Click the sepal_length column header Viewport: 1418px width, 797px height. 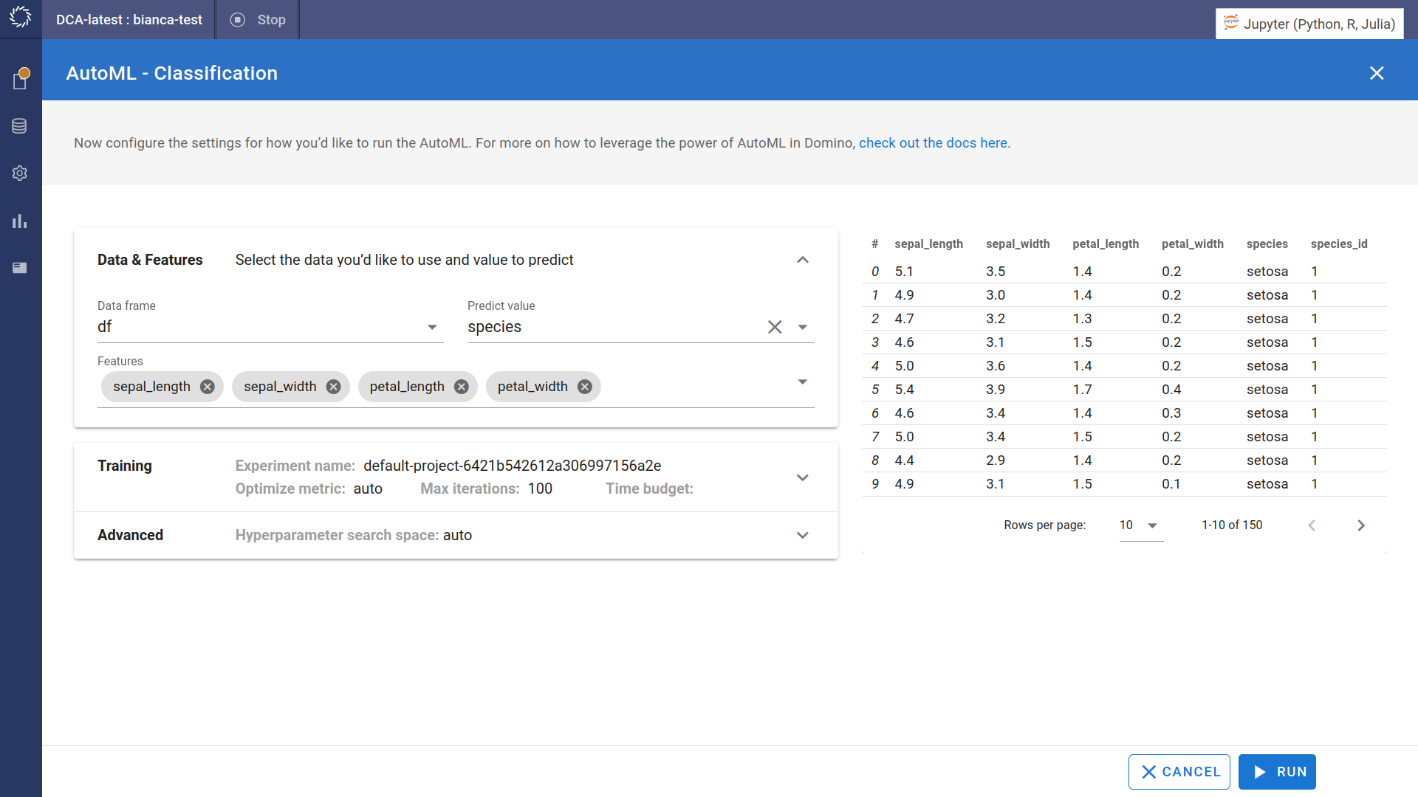coord(928,244)
